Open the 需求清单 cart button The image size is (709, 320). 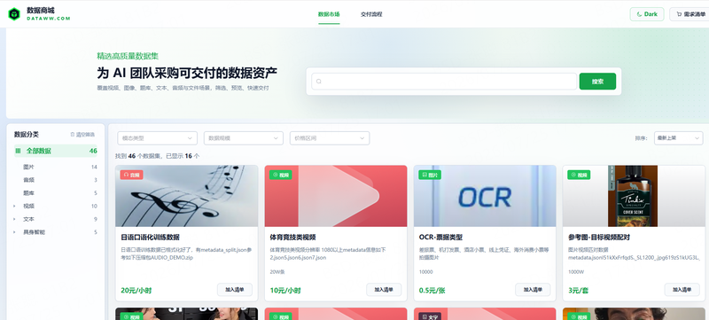tap(690, 14)
